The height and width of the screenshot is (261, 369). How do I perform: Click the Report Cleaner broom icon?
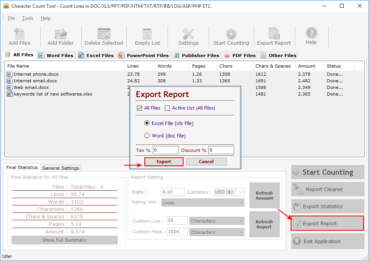pyautogui.click(x=298, y=189)
